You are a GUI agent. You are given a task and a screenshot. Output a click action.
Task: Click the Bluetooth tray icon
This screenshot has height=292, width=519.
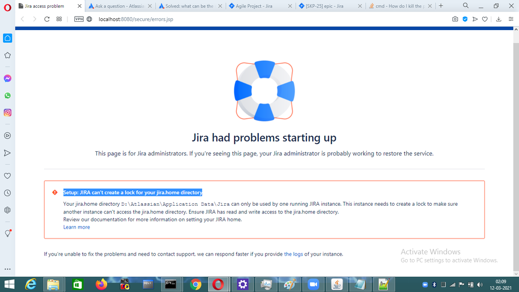434,285
